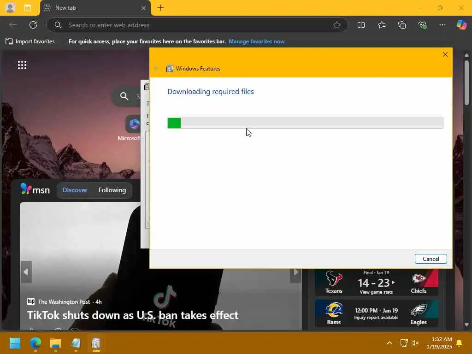Cancel the Windows Features download

click(x=431, y=259)
